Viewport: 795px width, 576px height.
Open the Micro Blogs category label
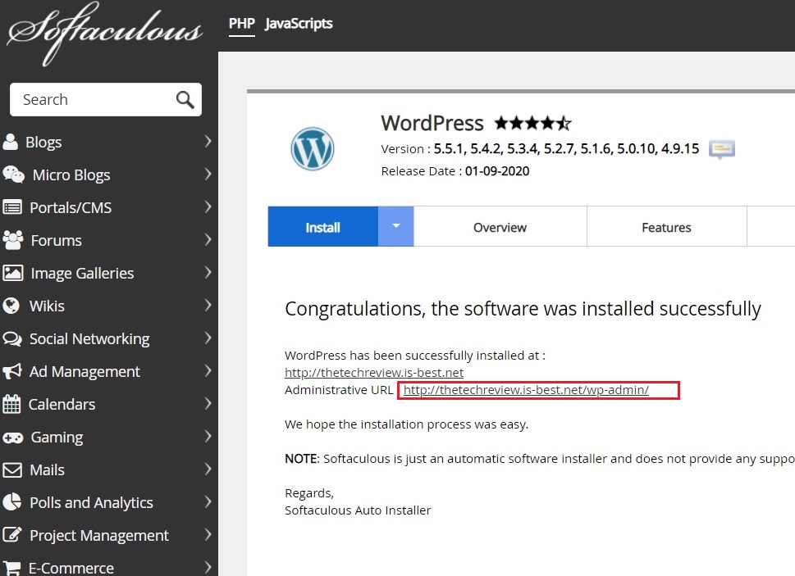[x=71, y=175]
